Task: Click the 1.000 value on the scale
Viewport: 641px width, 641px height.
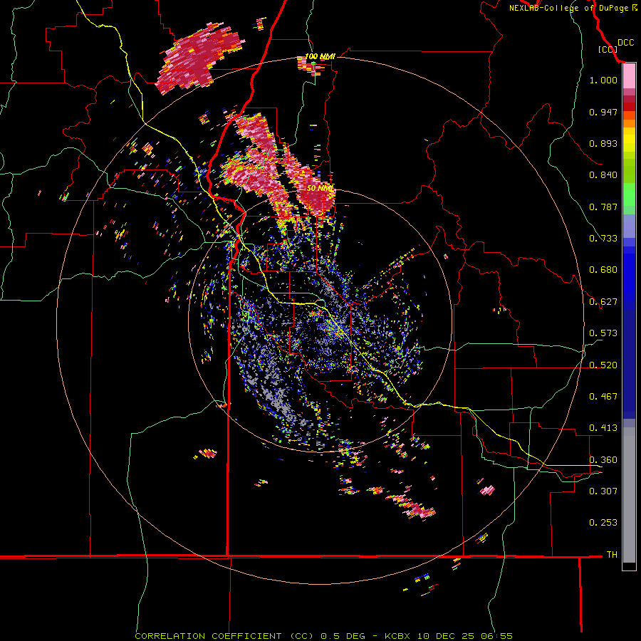Action: point(603,80)
